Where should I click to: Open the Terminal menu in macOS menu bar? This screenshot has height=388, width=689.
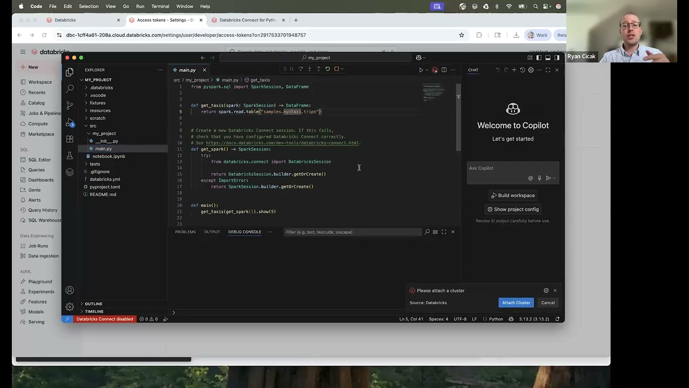pos(160,6)
